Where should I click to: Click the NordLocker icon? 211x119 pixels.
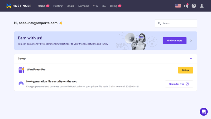[21, 84]
